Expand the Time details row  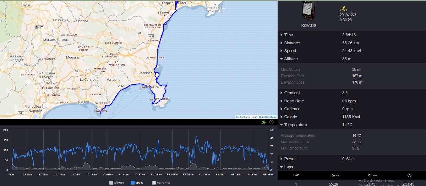click(289, 35)
